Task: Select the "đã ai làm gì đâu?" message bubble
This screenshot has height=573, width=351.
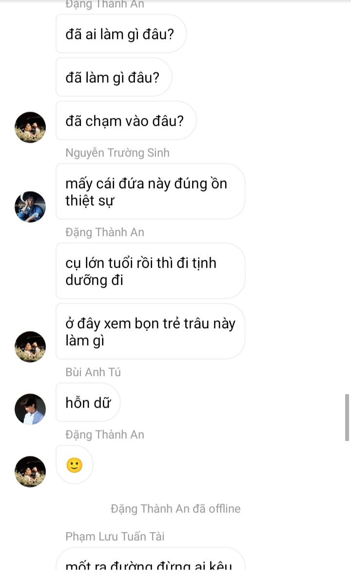Action: (x=121, y=34)
